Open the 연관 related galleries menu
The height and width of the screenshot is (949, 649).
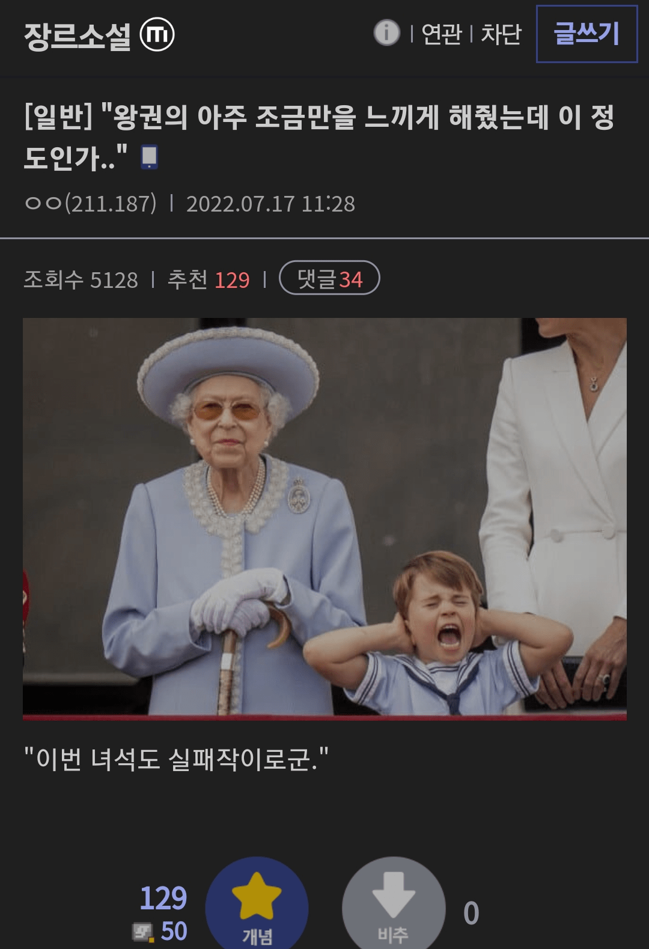pyautogui.click(x=442, y=34)
